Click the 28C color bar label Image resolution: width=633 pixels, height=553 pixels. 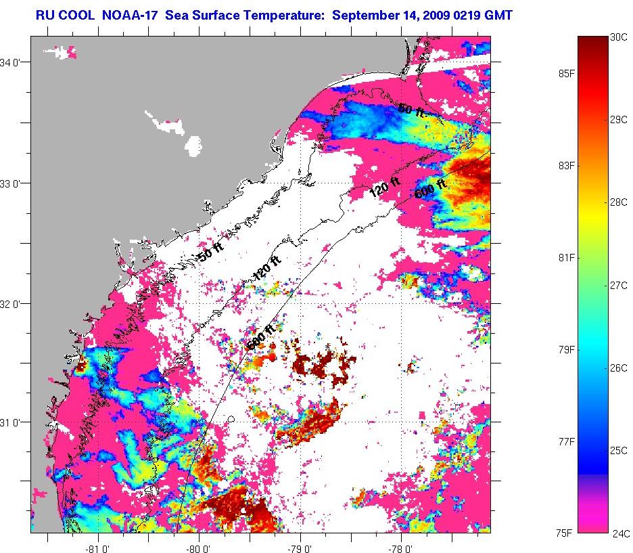coord(619,202)
